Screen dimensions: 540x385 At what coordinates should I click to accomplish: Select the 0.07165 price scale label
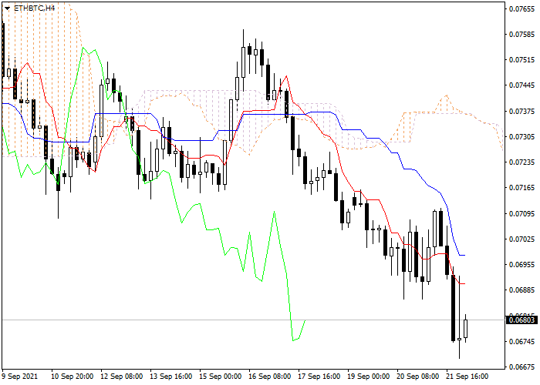point(521,188)
